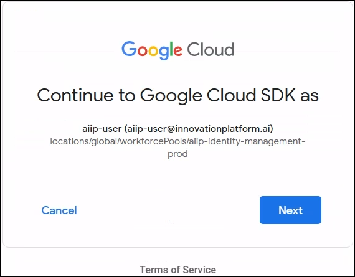The image size is (355, 277).
Task: Click the red letter e in Google logo
Action: pos(178,51)
